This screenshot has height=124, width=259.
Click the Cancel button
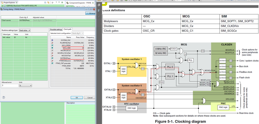[x=90, y=98]
